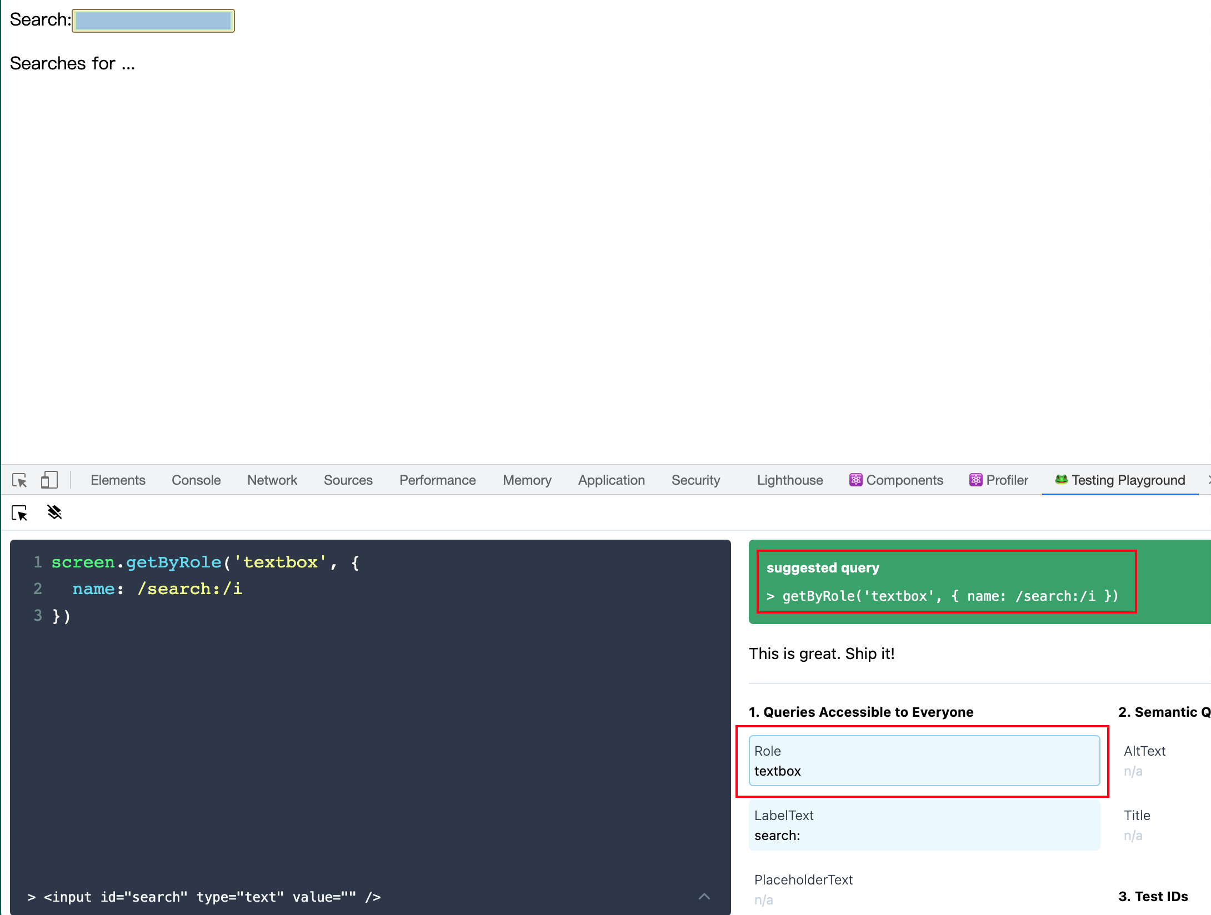
Task: Click the '3. Test IDs' heading
Action: click(x=1153, y=896)
